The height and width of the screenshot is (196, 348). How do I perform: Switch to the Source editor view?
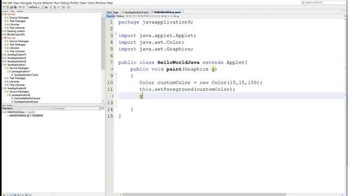[110, 16]
